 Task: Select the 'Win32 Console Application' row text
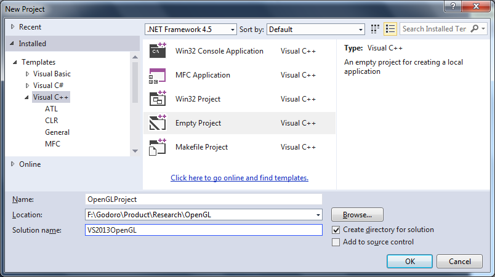coord(219,51)
